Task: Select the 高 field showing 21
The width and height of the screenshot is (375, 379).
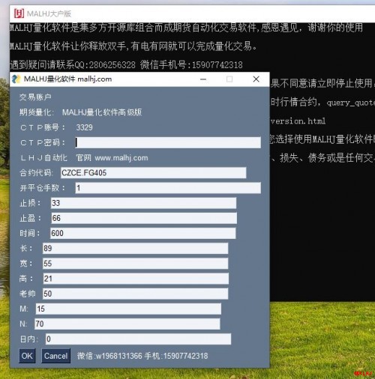Action: [136, 279]
